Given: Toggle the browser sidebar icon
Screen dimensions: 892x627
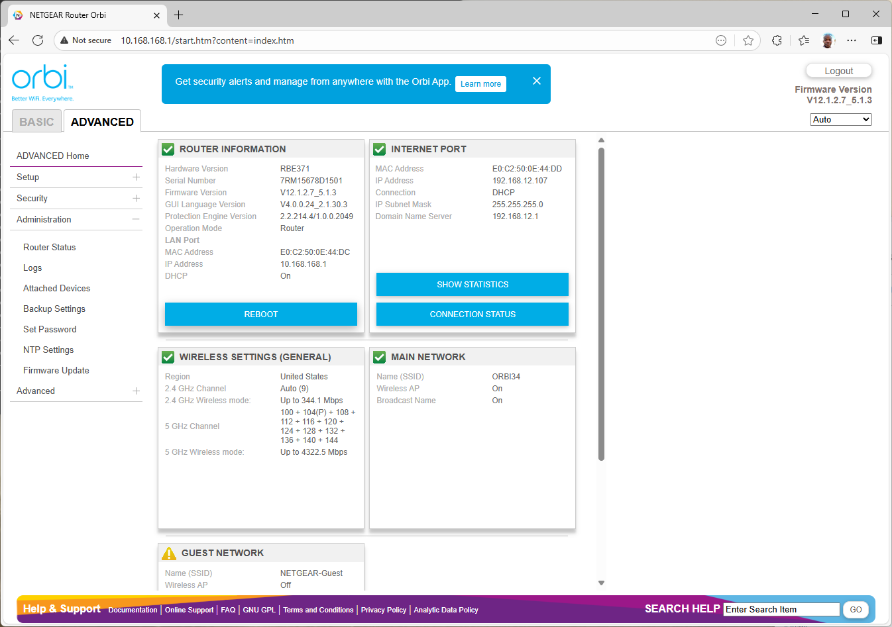Looking at the screenshot, I should pyautogui.click(x=876, y=40).
